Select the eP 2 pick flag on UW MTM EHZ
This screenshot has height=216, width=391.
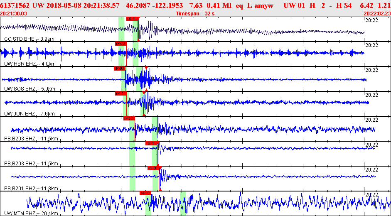pos(145,193)
